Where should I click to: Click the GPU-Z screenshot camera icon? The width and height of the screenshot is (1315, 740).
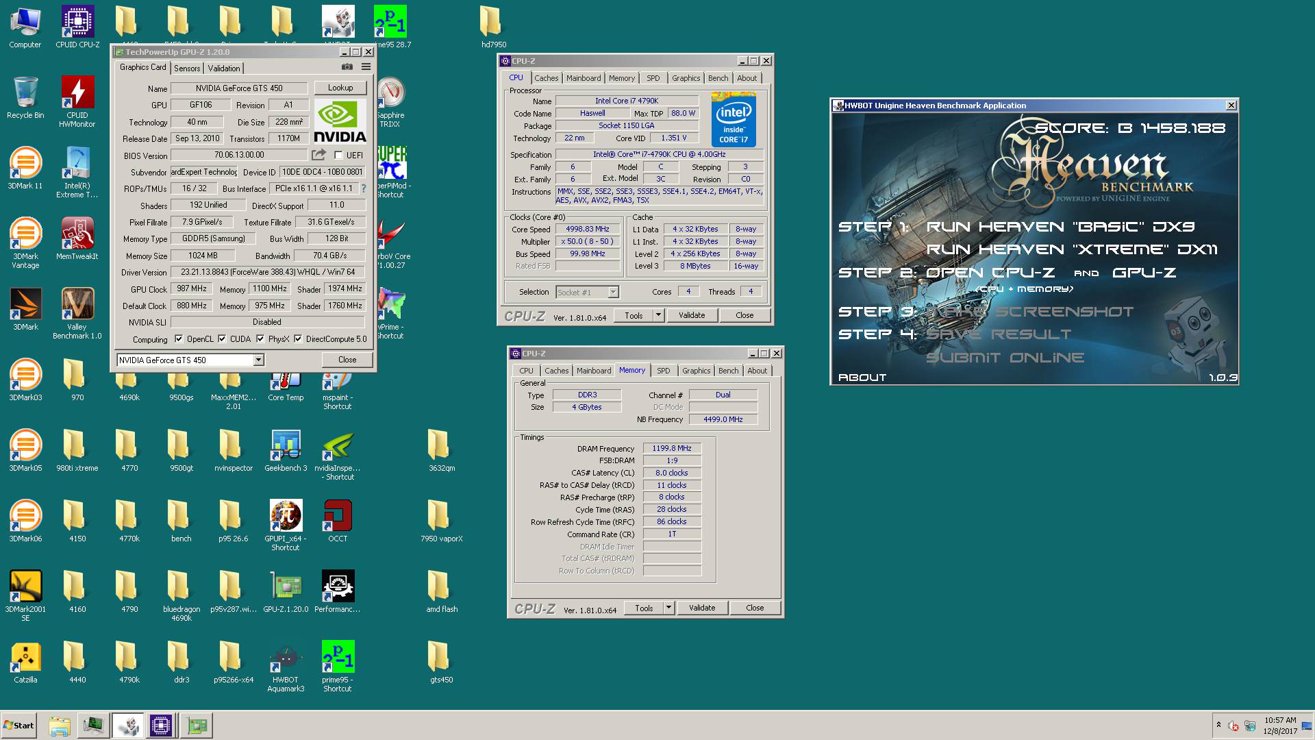[x=347, y=67]
